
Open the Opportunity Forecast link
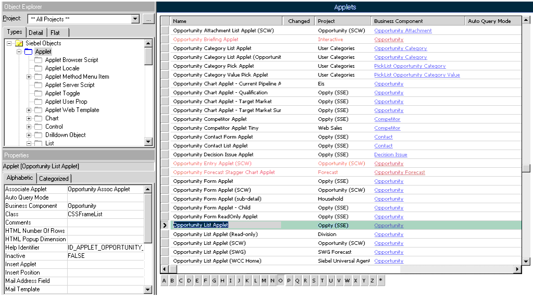[x=399, y=172]
